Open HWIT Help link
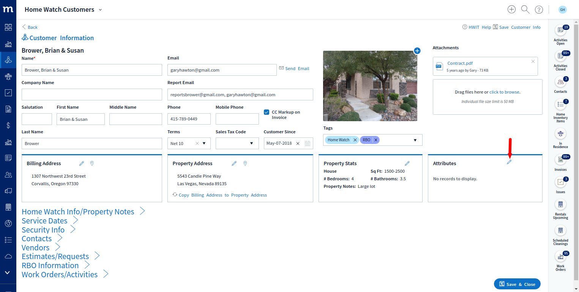 pyautogui.click(x=476, y=27)
